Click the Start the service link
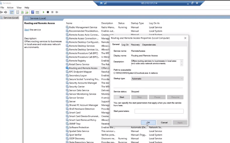This screenshot has height=143, width=230. 27,30
